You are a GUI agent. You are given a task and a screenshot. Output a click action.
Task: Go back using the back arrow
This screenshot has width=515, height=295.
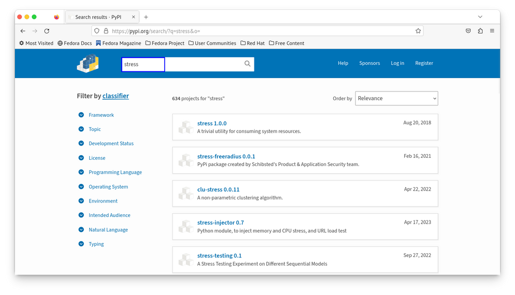[23, 31]
